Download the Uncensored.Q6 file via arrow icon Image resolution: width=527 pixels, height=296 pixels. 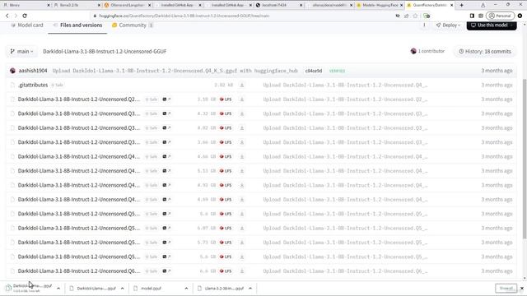(x=241, y=271)
